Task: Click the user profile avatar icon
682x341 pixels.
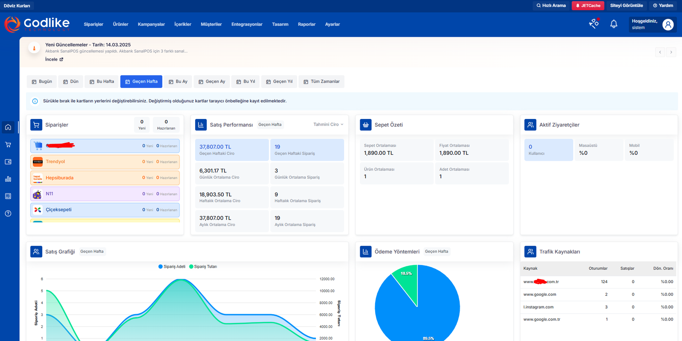Action: 668,25
